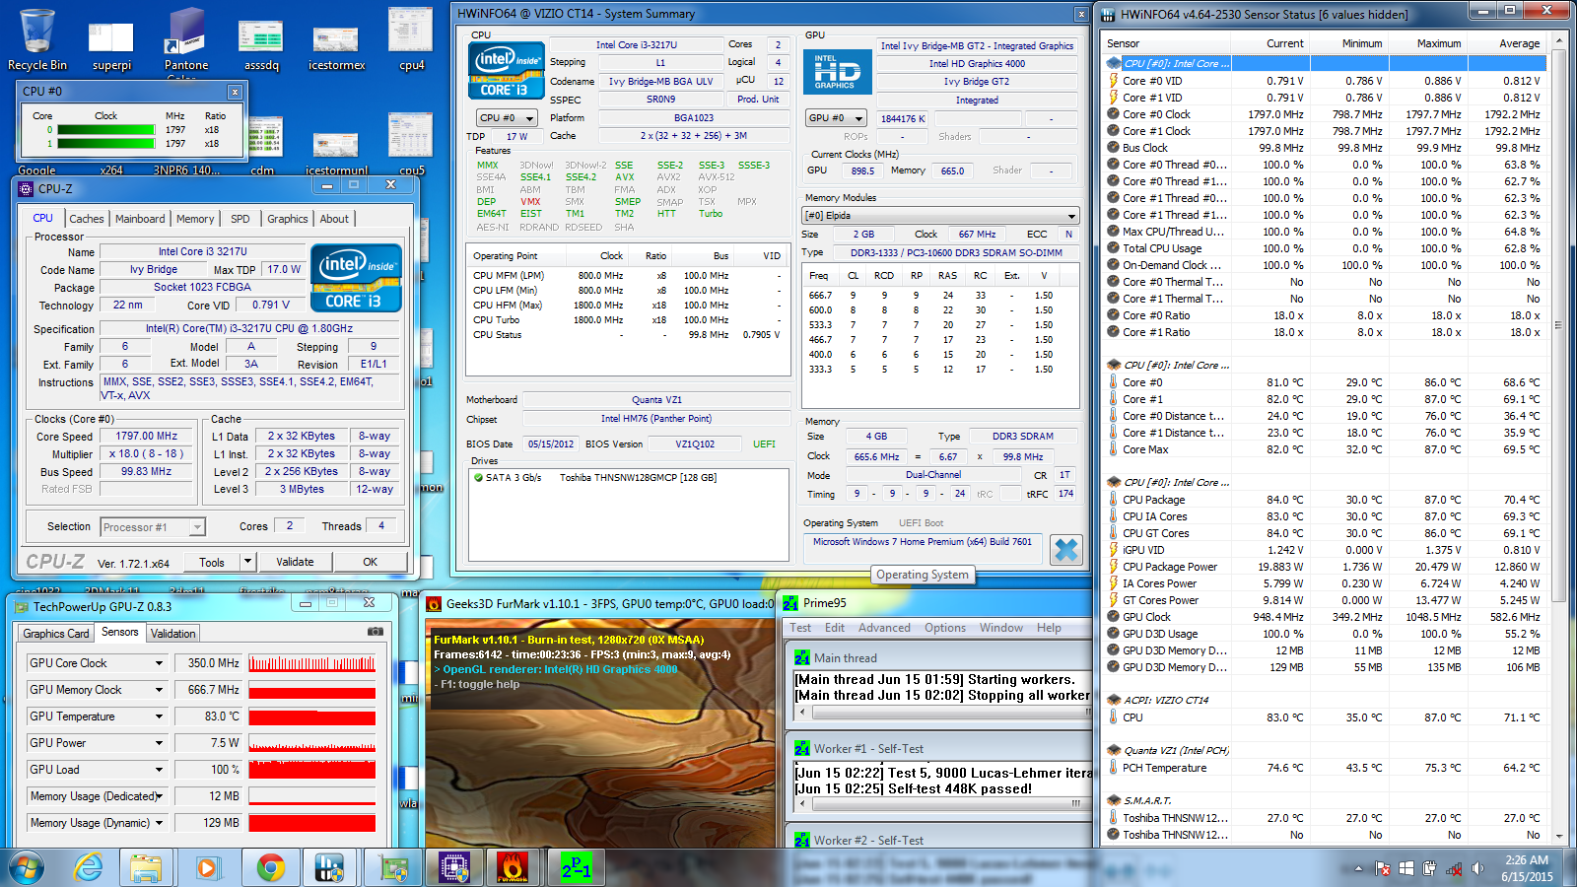
Task: Click the volume icon in system tray
Action: [1476, 868]
